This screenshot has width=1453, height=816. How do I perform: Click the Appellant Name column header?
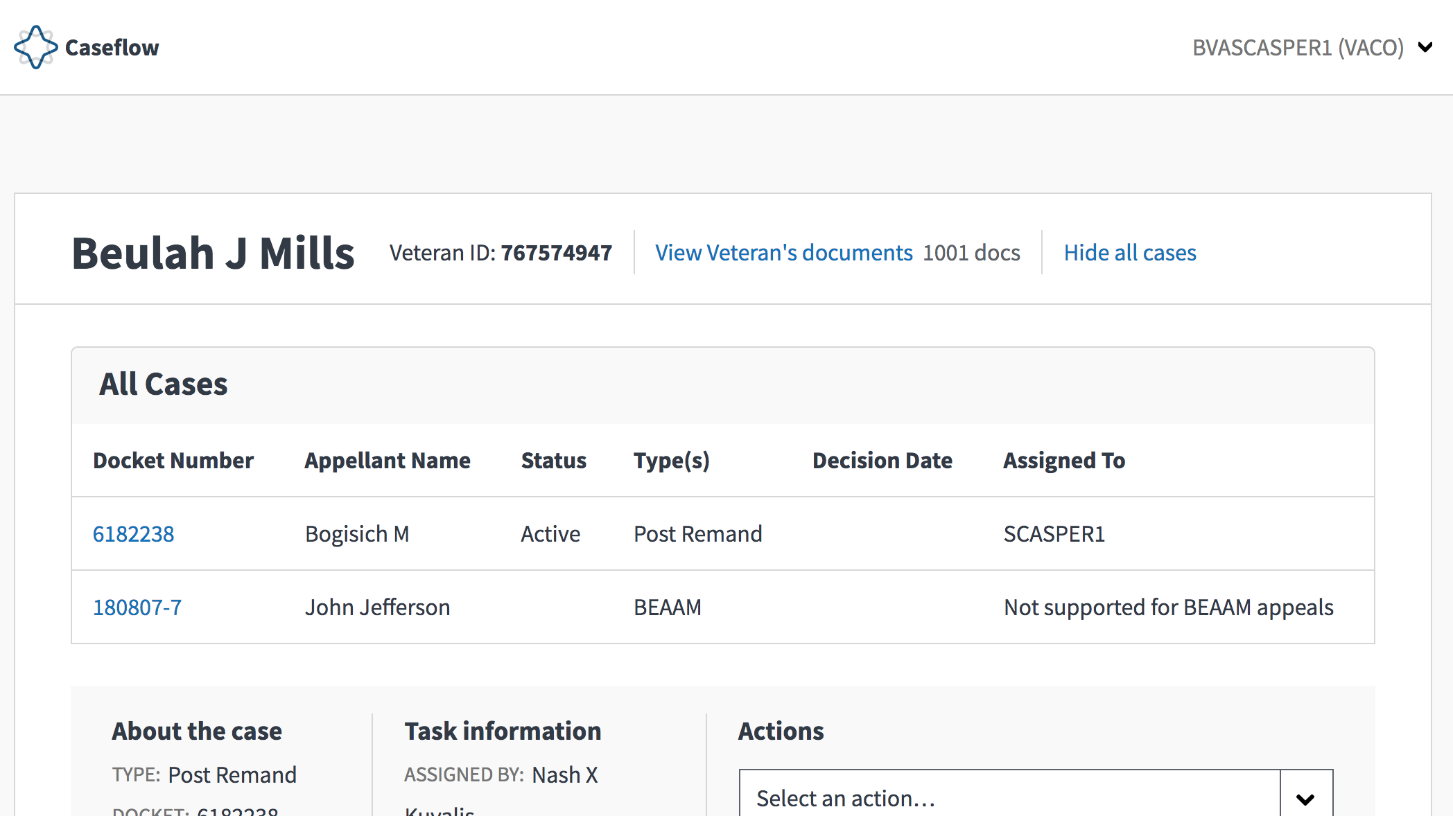click(388, 460)
